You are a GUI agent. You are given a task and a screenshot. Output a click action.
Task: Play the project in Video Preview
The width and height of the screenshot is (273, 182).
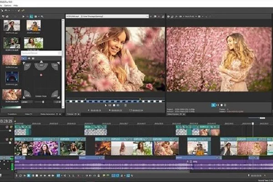click(x=213, y=105)
